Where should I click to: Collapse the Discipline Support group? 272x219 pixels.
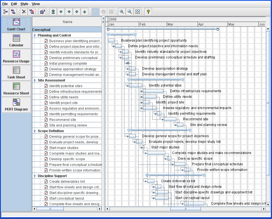coord(35,176)
